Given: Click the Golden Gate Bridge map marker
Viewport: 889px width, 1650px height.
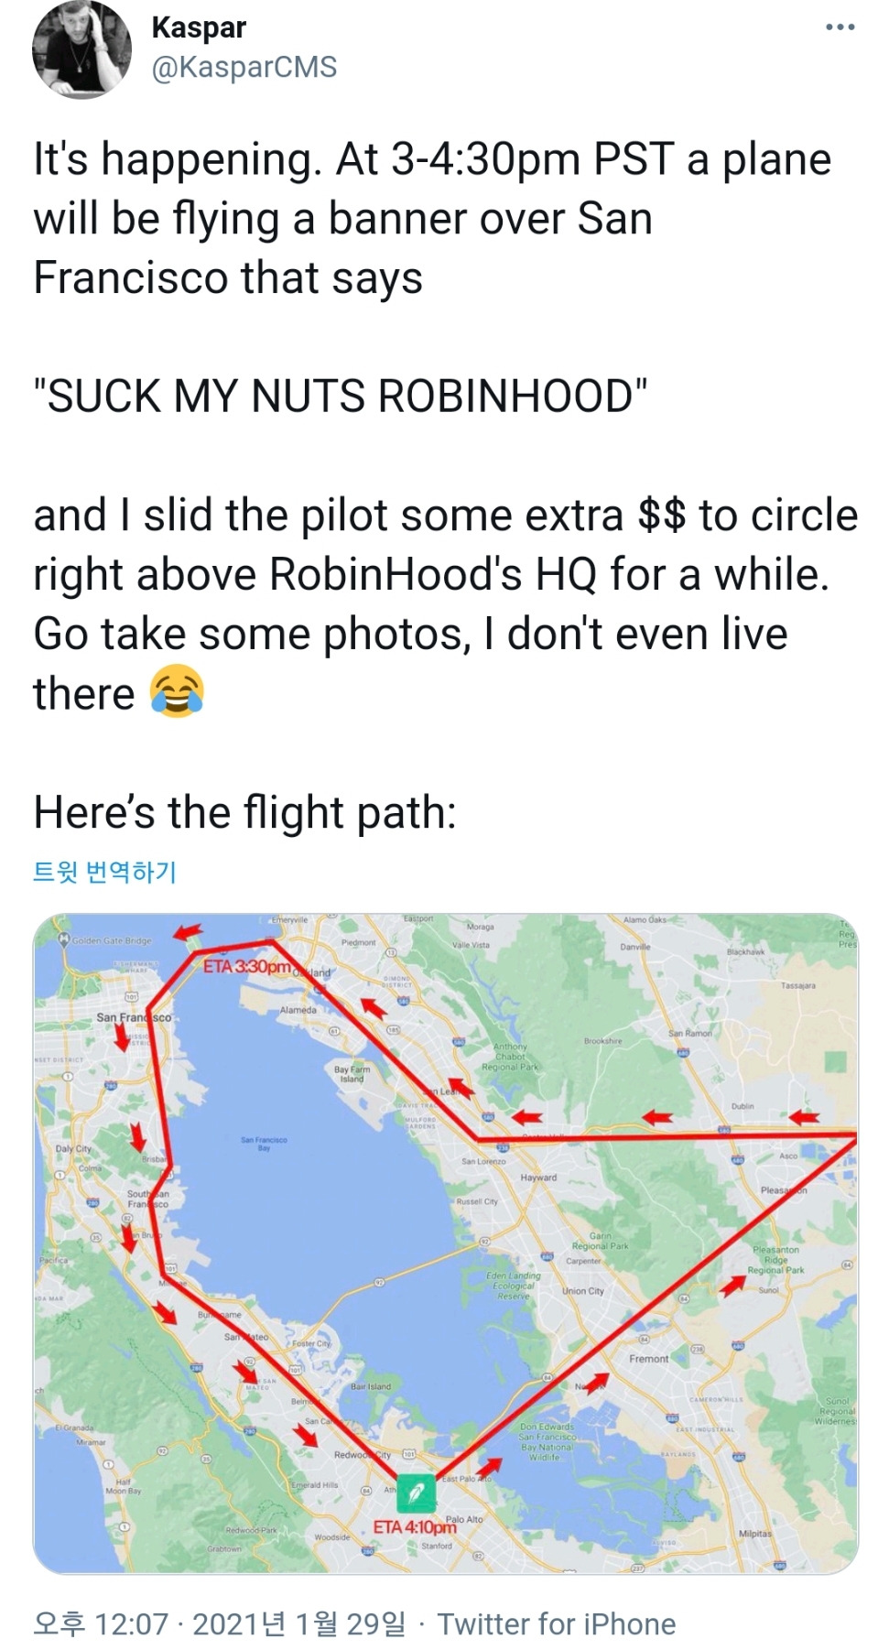Looking at the screenshot, I should pyautogui.click(x=65, y=939).
